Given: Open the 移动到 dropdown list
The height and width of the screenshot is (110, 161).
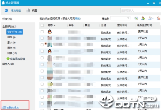Looking at the screenshot, I should (120, 18).
